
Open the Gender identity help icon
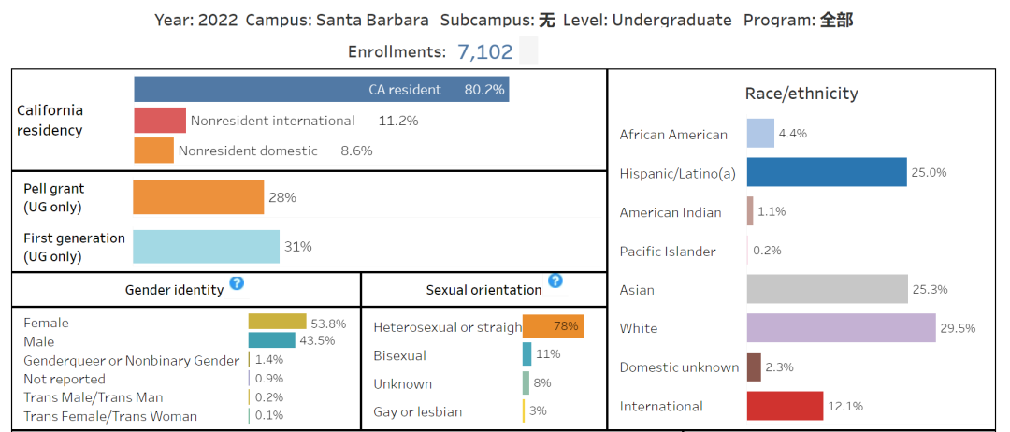tap(237, 282)
